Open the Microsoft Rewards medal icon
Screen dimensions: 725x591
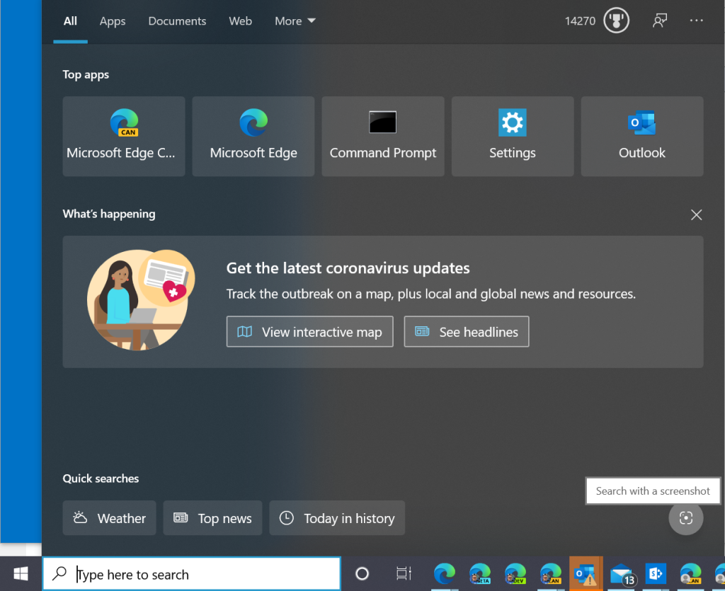click(615, 21)
